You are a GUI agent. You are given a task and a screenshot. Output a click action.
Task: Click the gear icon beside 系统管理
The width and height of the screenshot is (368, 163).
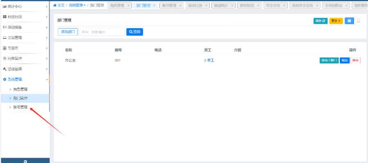[x=4, y=79]
